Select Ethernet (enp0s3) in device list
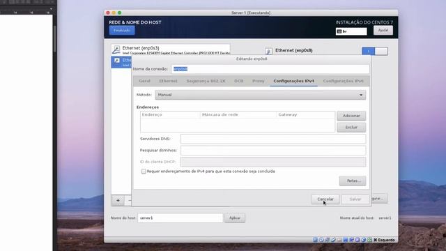This screenshot has width=446, height=251. (x=171, y=50)
